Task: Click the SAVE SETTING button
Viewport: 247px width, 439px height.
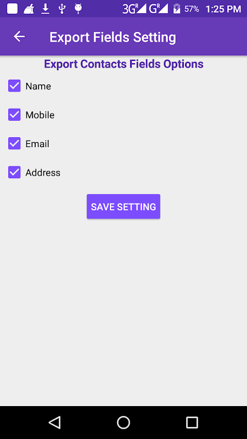Action: click(123, 207)
